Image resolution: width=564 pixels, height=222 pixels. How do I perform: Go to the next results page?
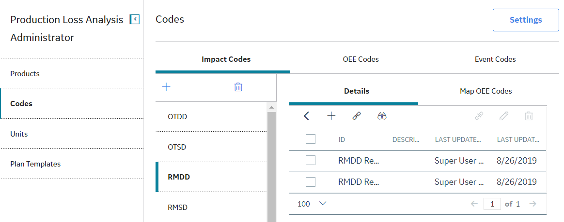(533, 204)
